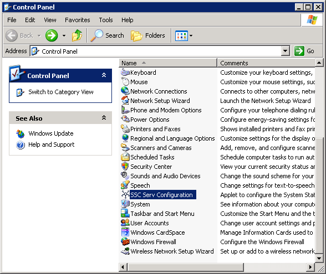Click the vertical scrollbar up arrow
This screenshot has width=326, height=274.
[319, 63]
